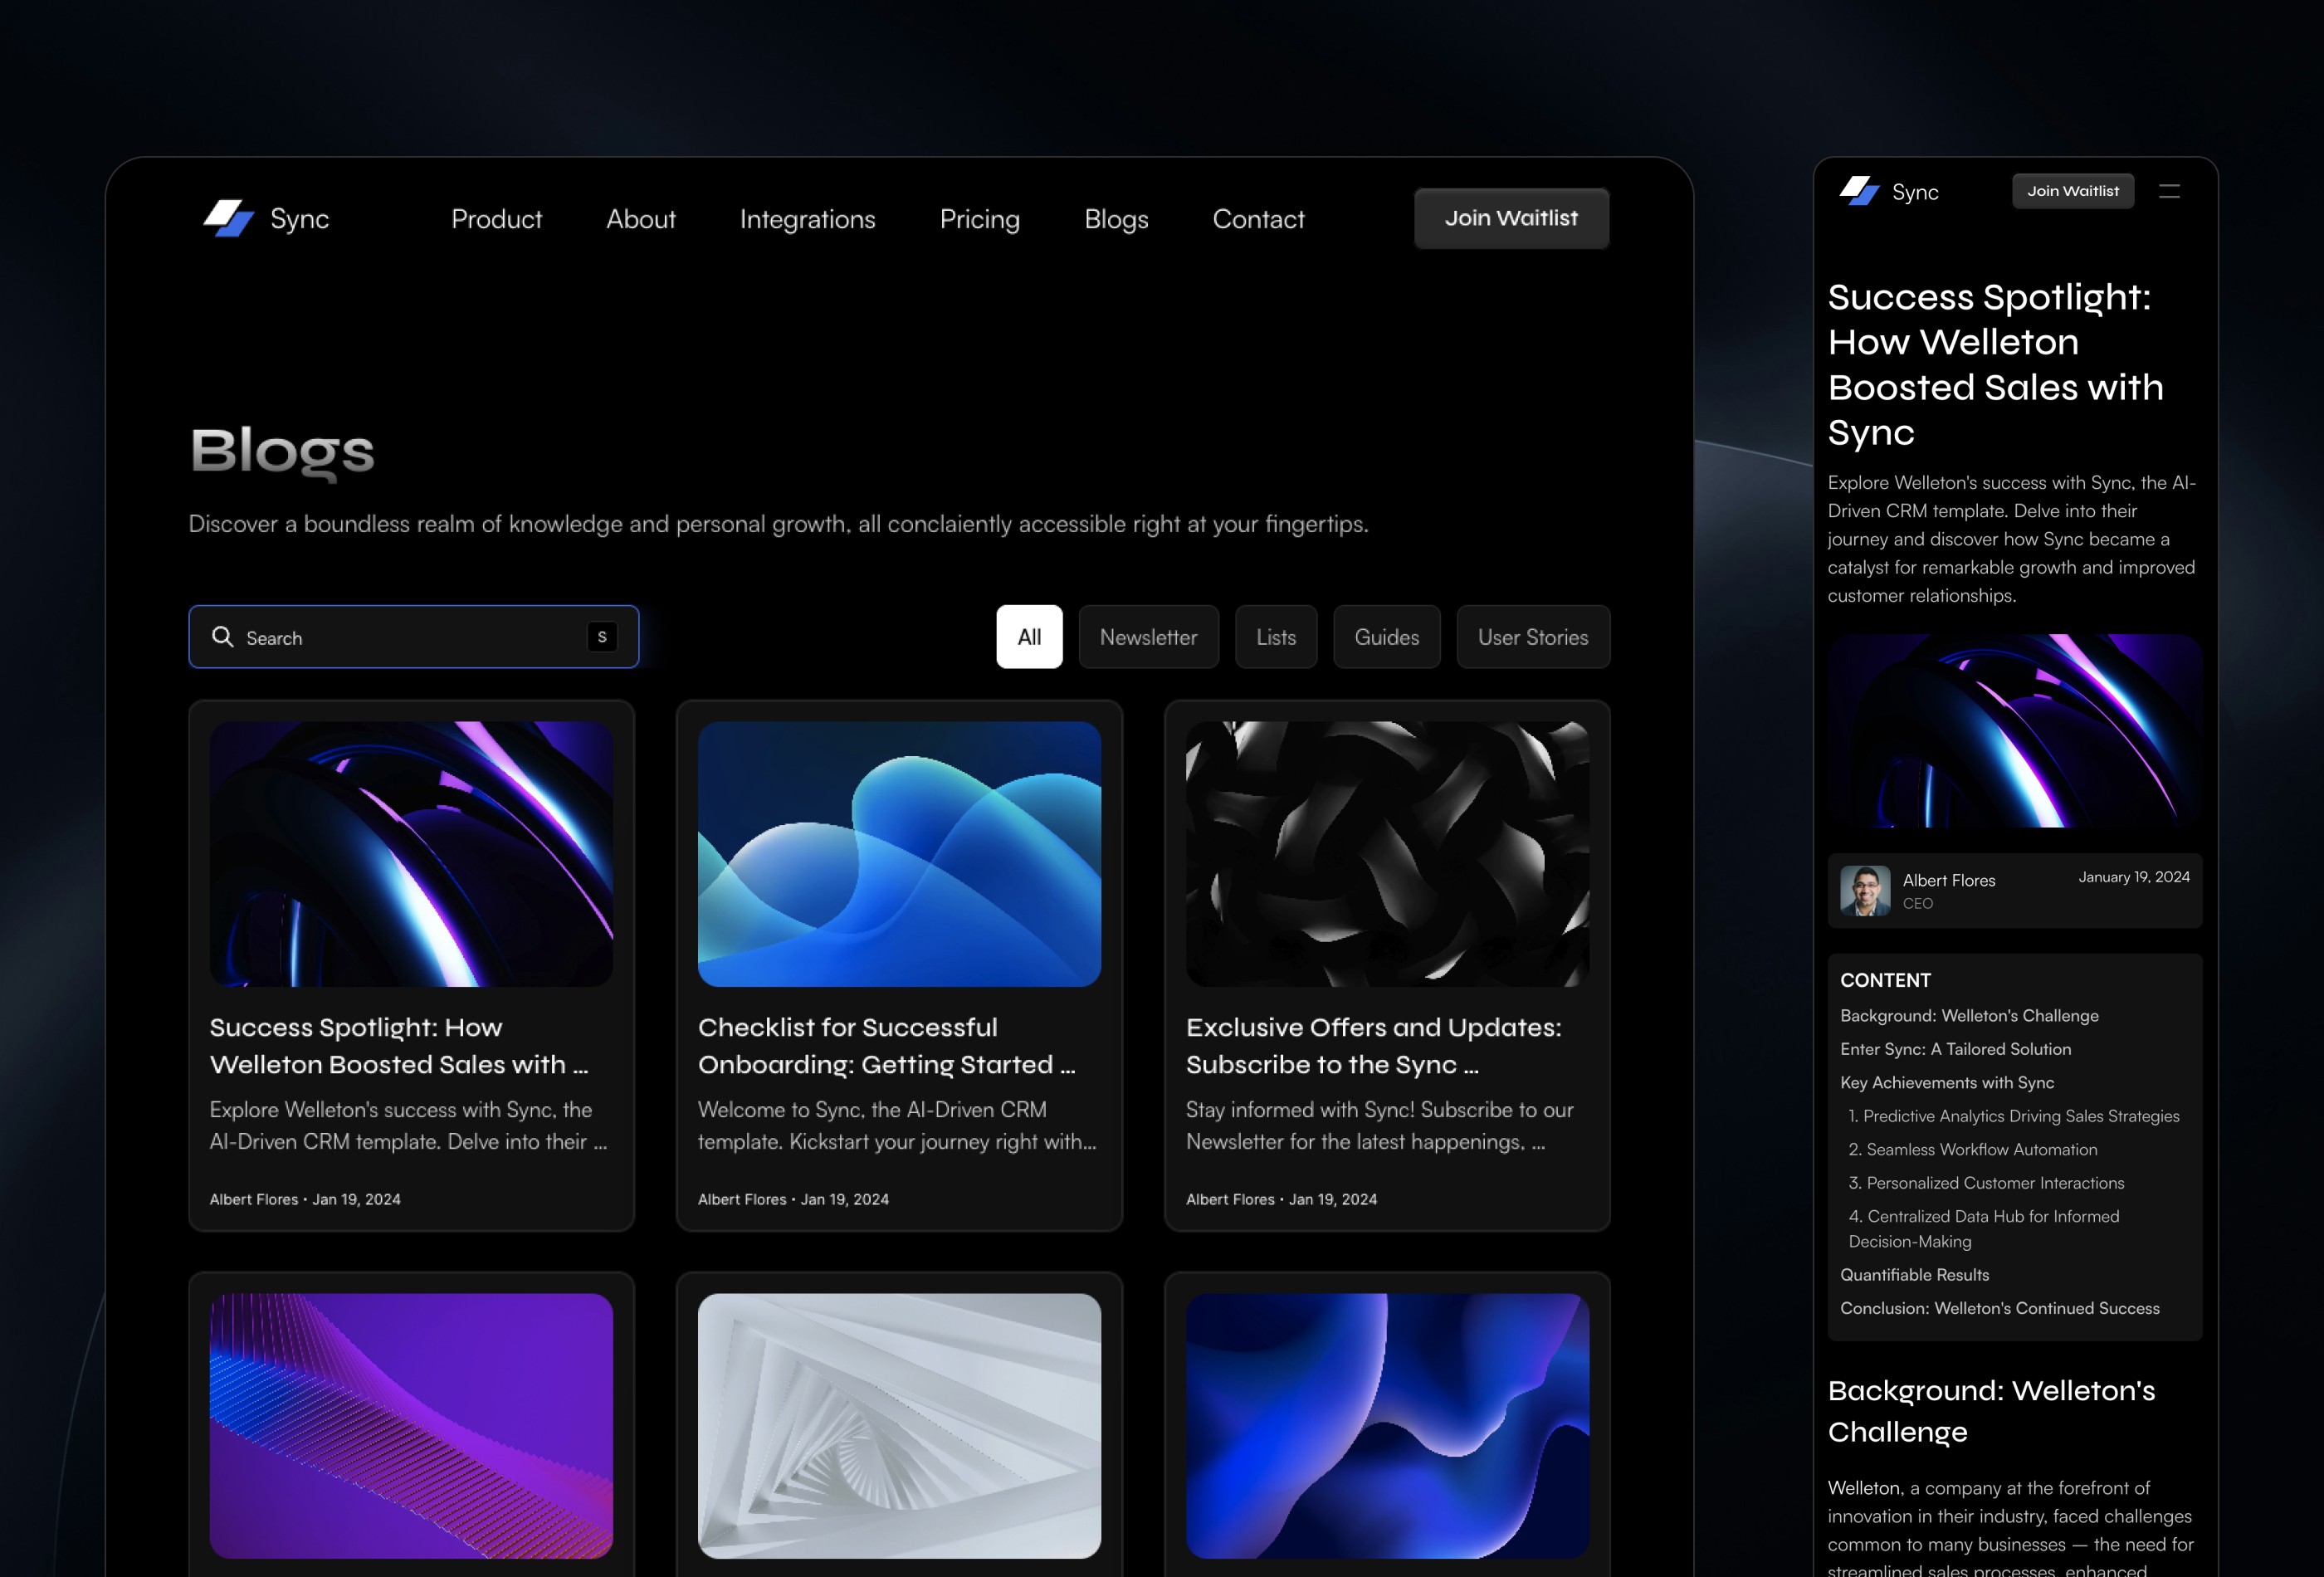Viewport: 2324px width, 1577px height.
Task: Click Albert Flores's avatar in the mobile article
Action: point(1864,890)
